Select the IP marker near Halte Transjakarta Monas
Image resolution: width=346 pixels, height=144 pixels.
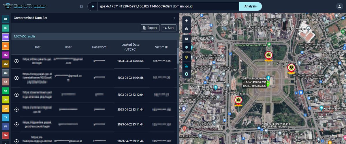click(x=238, y=100)
